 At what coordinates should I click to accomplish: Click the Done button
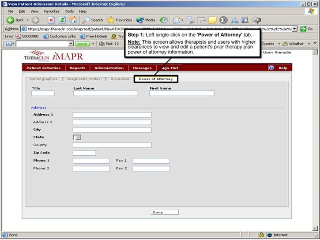click(164, 212)
